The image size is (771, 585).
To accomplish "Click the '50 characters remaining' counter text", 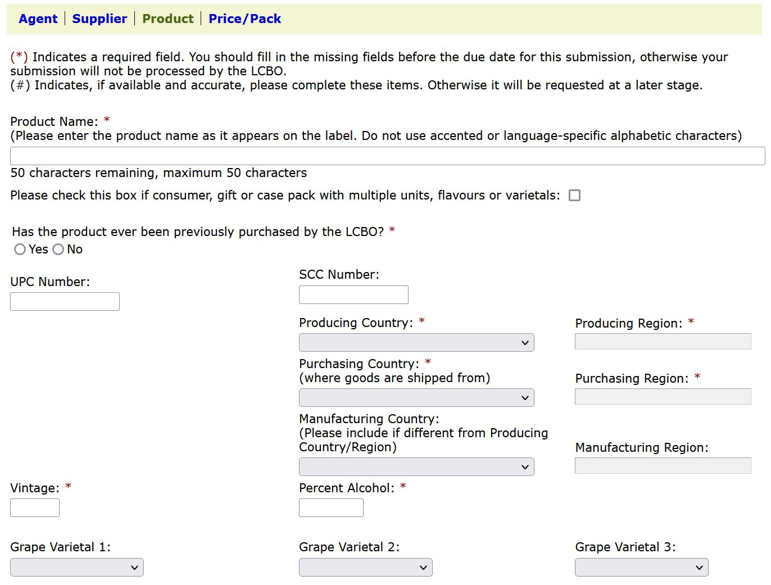I will [x=158, y=173].
